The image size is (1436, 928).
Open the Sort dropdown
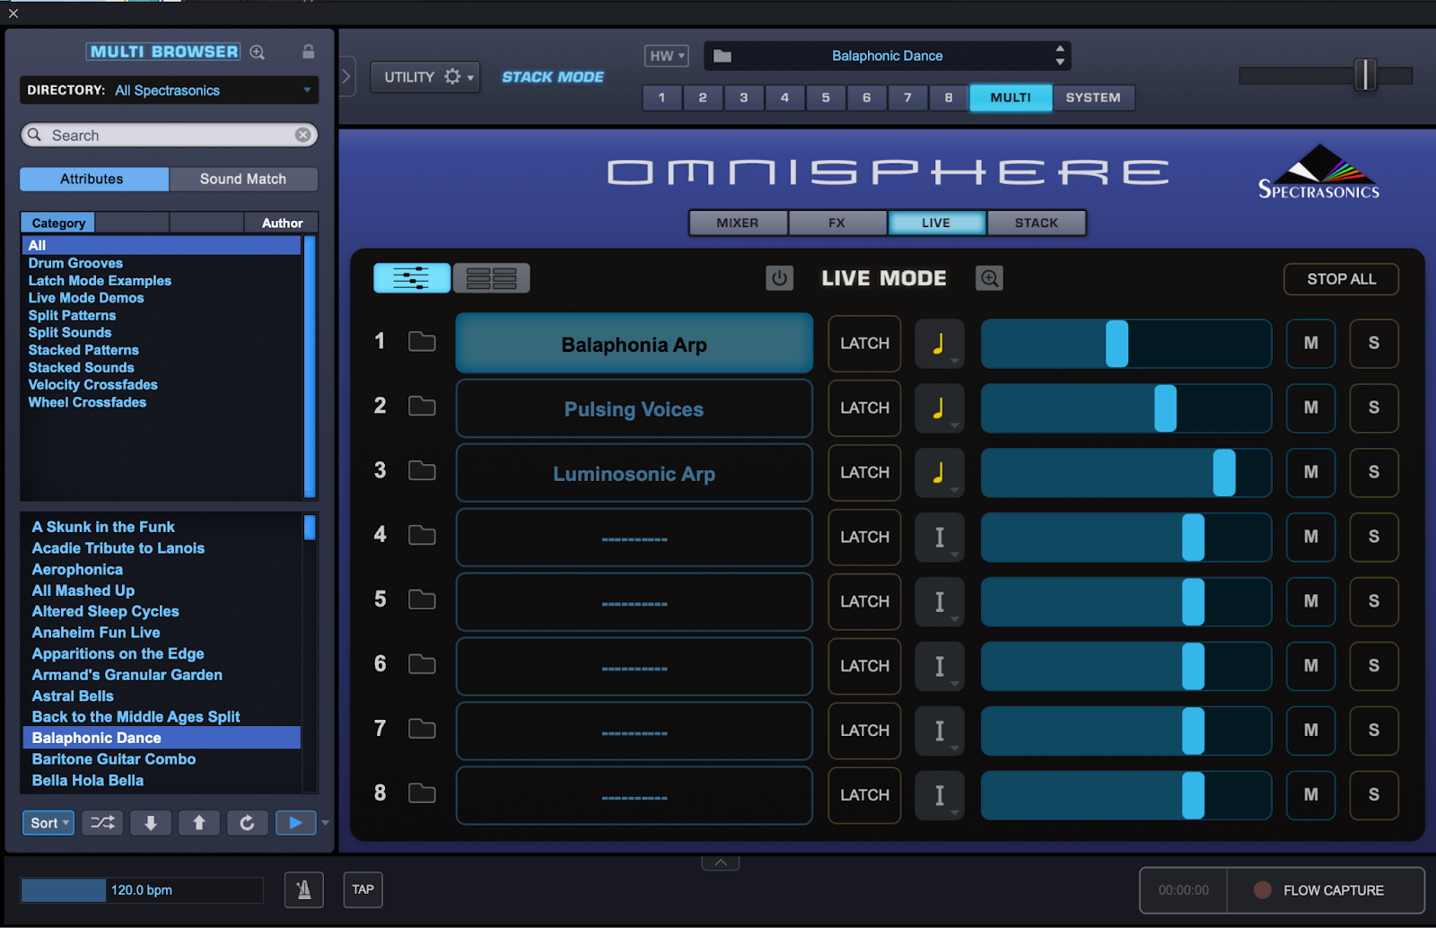pos(48,822)
